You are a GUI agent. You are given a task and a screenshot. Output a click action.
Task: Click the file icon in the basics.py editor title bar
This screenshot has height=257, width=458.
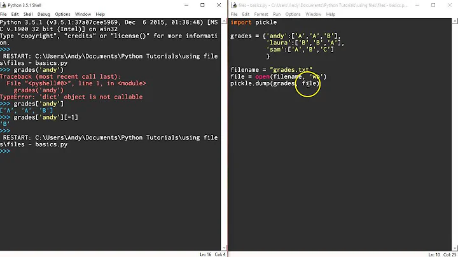[x=233, y=4]
